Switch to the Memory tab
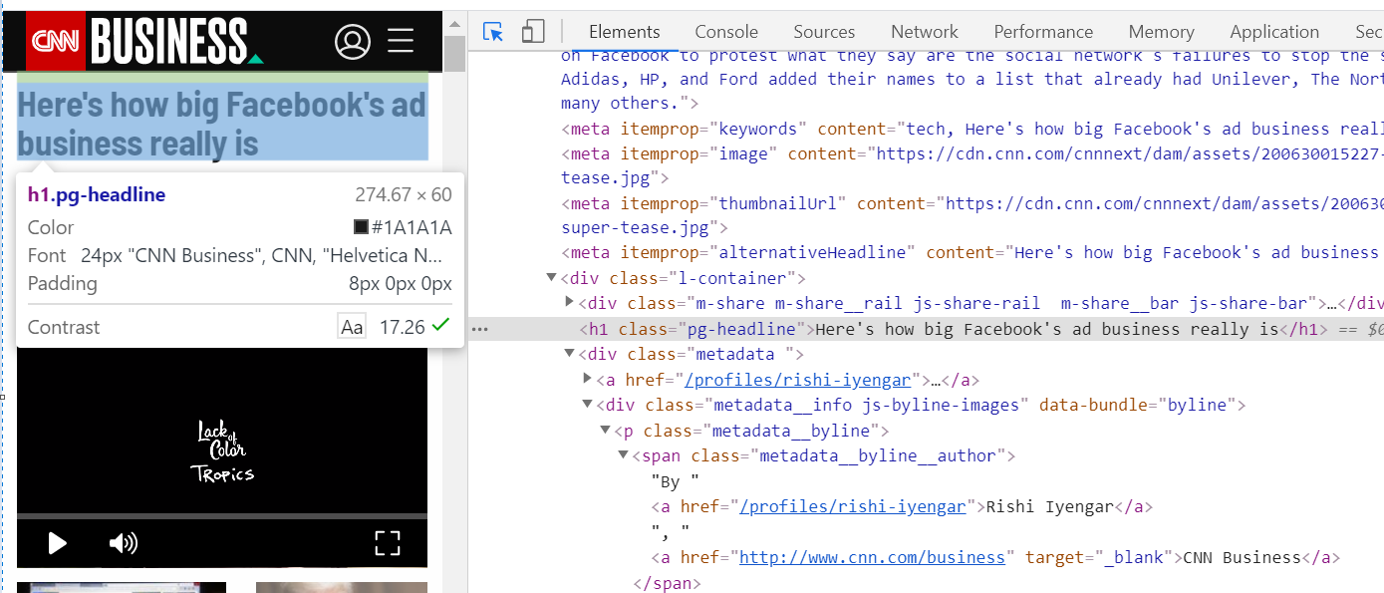 (x=1161, y=32)
